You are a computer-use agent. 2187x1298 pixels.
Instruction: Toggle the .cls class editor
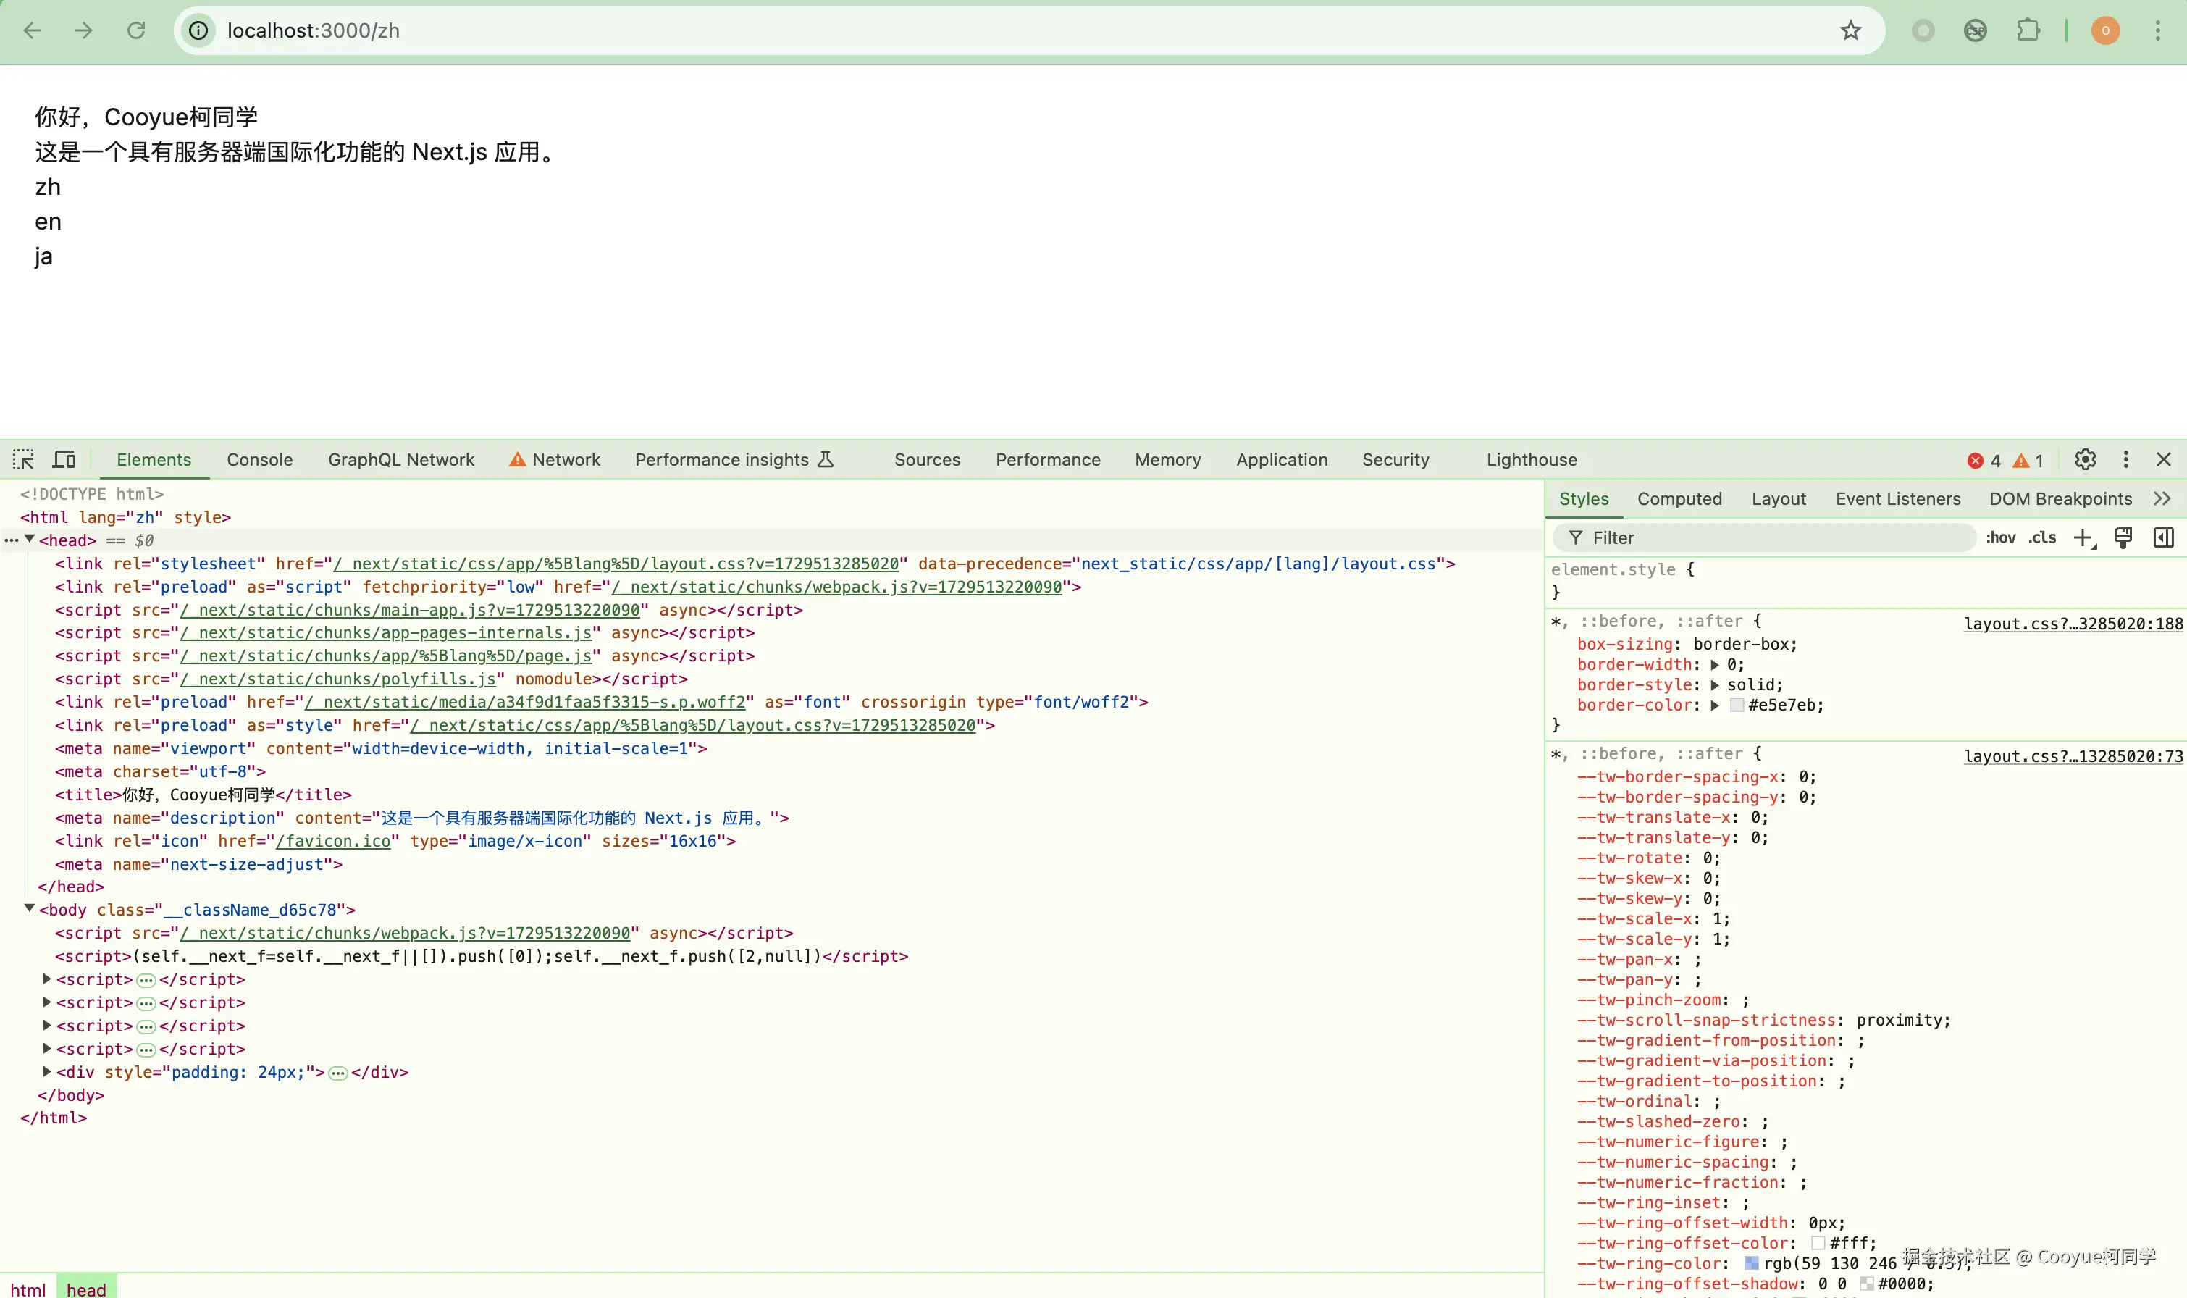click(2042, 538)
